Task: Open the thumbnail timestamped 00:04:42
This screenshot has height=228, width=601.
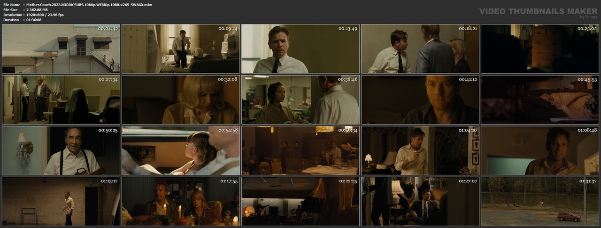Action: pos(61,49)
